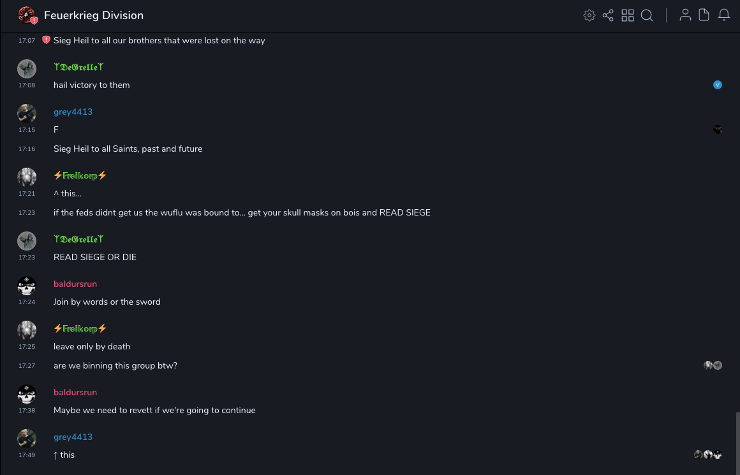
Task: Open the seen-by avatars on the 17:49 message
Action: click(x=708, y=455)
